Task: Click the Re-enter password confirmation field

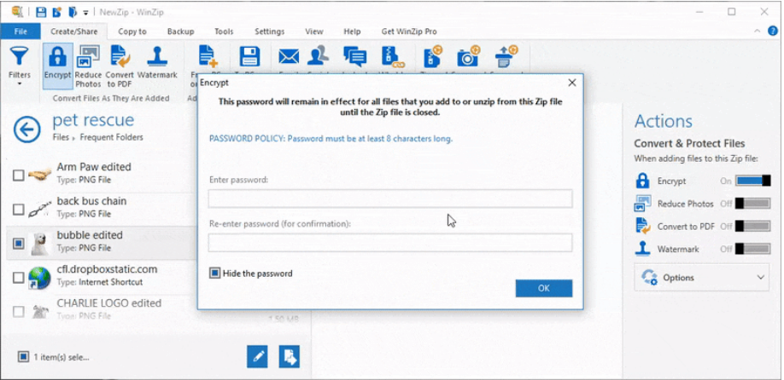Action: click(390, 243)
